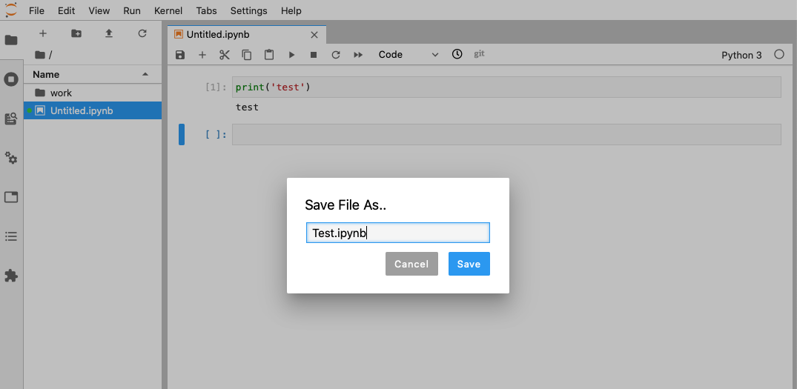Stop the kernel with interrupt icon

(x=314, y=55)
